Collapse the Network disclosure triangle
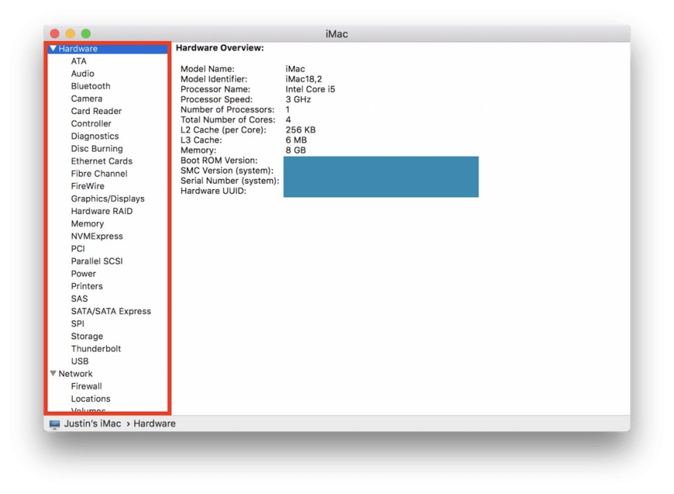Image resolution: width=674 pixels, height=494 pixels. (x=53, y=373)
